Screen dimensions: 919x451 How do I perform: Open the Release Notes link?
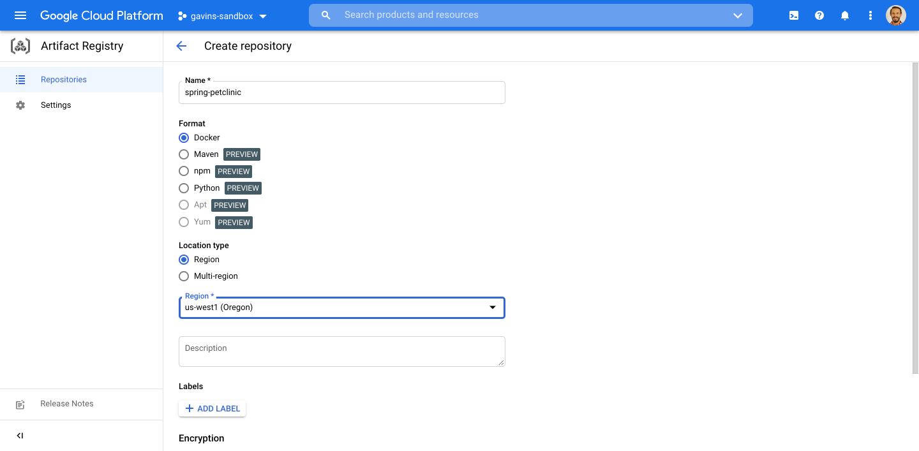(66, 404)
